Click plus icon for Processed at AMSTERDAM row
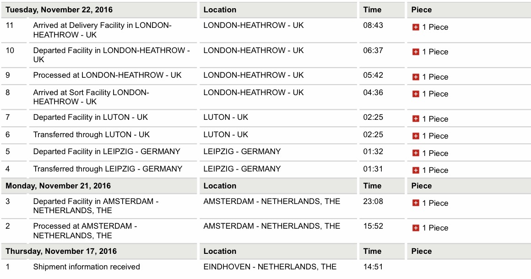This screenshot has height=279, width=531. click(416, 228)
